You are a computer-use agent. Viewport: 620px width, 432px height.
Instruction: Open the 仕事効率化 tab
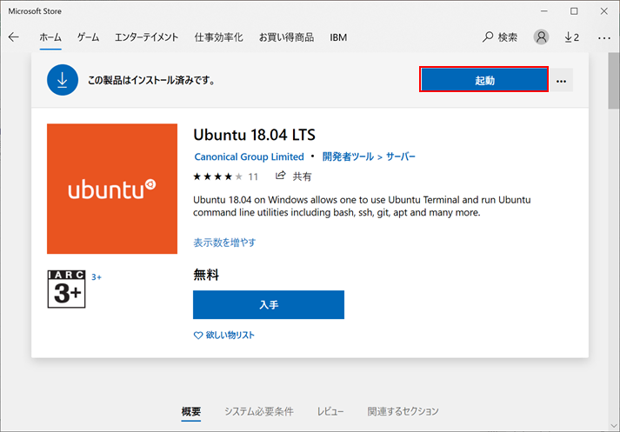(218, 37)
